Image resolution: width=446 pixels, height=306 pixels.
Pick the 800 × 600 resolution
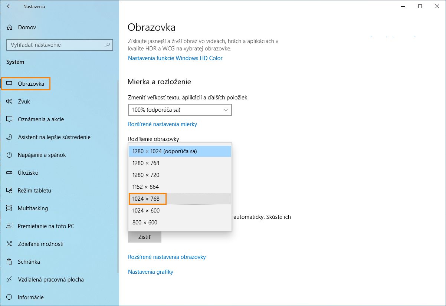tap(145, 223)
